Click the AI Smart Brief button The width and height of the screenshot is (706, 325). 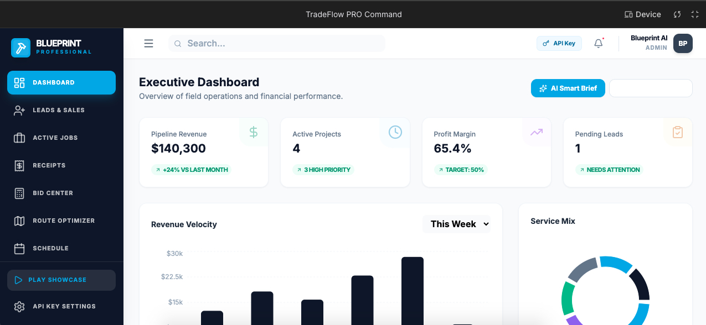(x=568, y=88)
